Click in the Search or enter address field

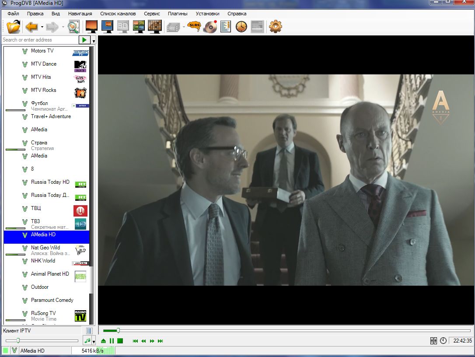40,40
